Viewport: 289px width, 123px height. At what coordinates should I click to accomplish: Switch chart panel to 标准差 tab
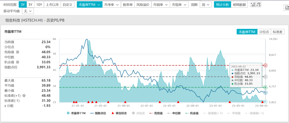point(278,31)
